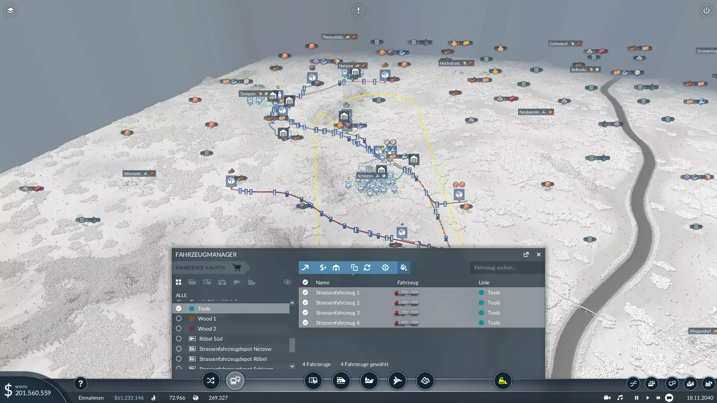Image resolution: width=717 pixels, height=403 pixels.
Task: Open the bulldozer tool
Action: [503, 381]
